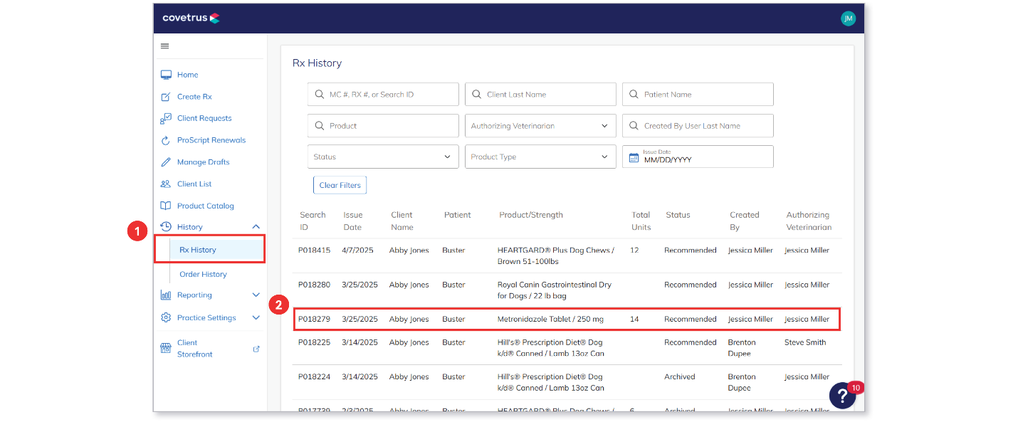Click the external link icon beside Client Storefront
Image resolution: width=1018 pixels, height=422 pixels.
point(257,349)
